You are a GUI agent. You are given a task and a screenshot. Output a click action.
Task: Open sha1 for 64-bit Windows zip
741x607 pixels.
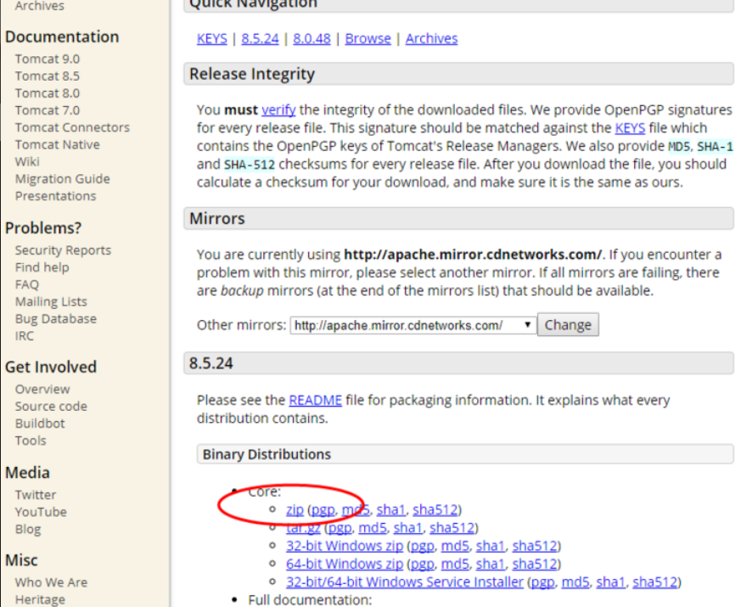(491, 564)
